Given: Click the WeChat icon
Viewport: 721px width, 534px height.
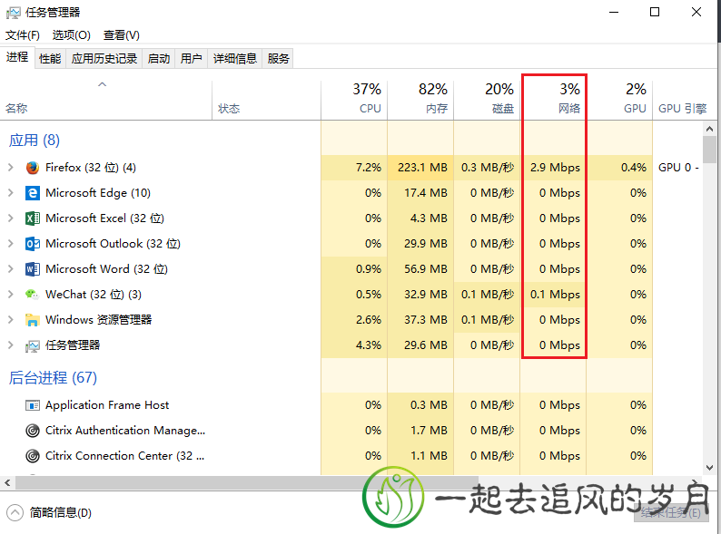Looking at the screenshot, I should pyautogui.click(x=32, y=295).
